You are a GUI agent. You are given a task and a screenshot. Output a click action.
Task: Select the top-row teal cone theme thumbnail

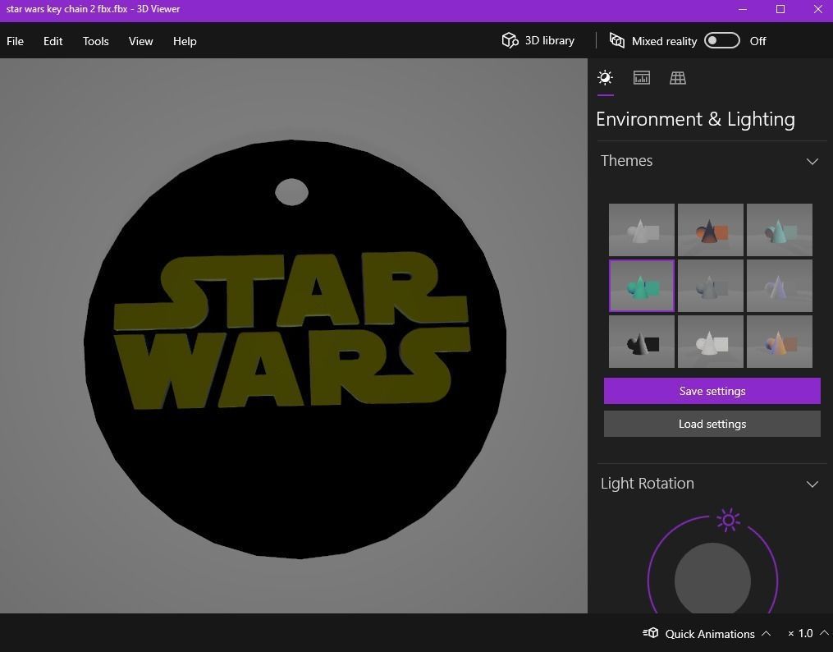780,230
